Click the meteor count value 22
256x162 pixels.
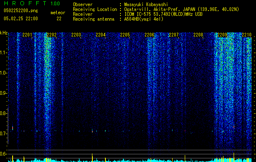59,19
